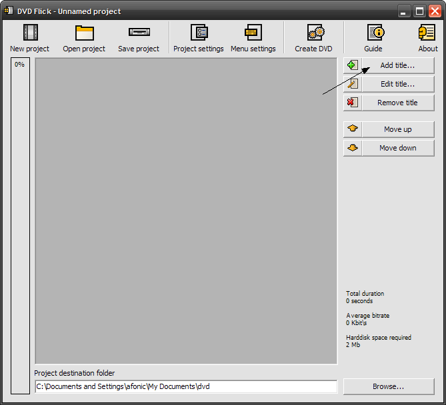Click the Project settings label

(x=199, y=49)
